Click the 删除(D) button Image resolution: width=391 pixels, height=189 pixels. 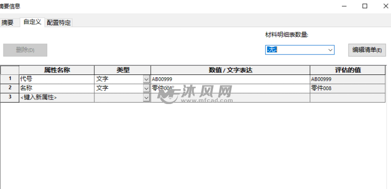point(25,50)
